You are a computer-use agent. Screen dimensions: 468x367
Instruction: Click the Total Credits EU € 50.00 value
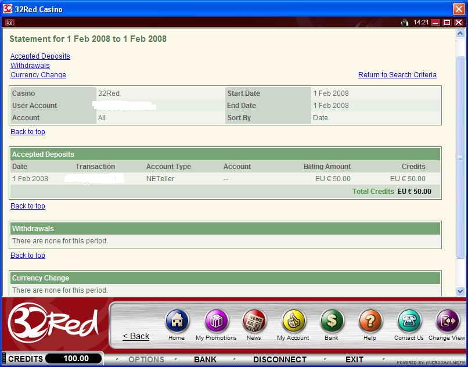click(415, 192)
